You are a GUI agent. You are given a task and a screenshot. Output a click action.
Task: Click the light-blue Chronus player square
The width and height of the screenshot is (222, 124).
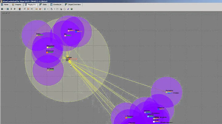click(x=148, y=116)
